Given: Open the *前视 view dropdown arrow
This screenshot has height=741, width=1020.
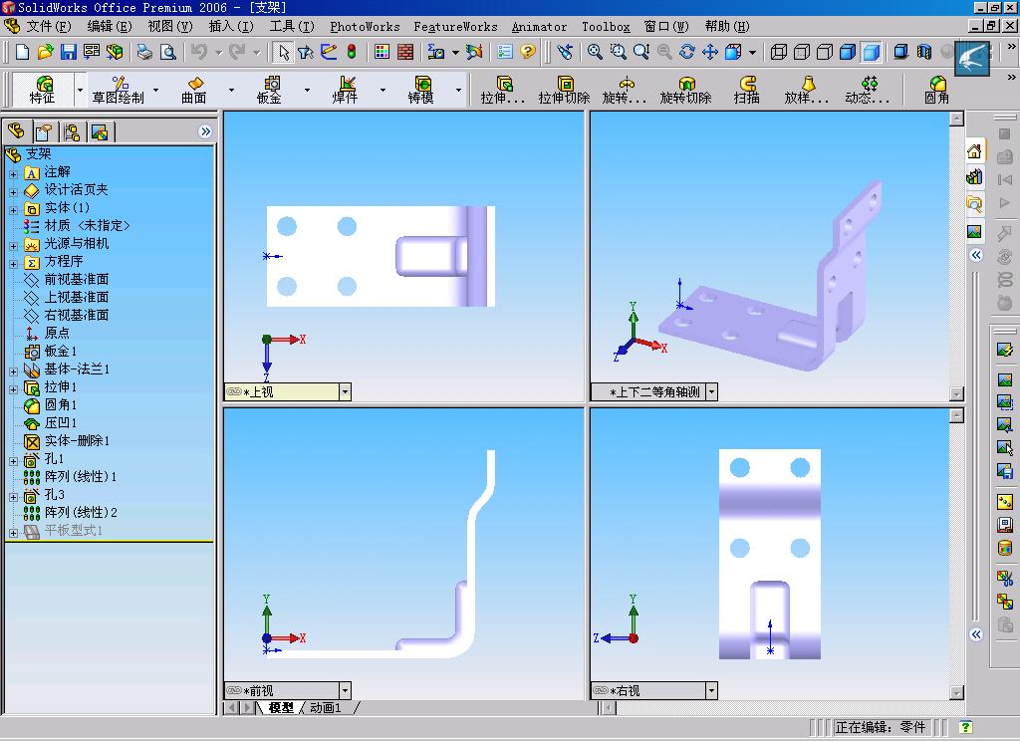Looking at the screenshot, I should click(x=345, y=690).
